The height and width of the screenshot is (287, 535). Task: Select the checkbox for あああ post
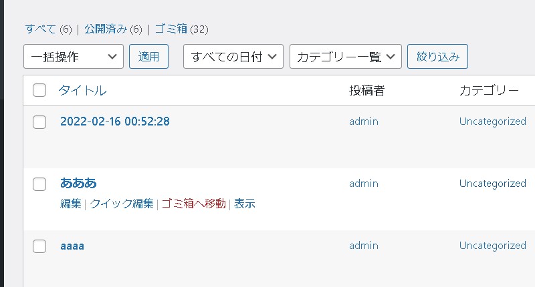[39, 184]
